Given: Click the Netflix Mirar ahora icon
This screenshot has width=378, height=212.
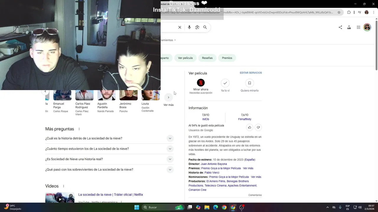Looking at the screenshot, I should pos(201,83).
